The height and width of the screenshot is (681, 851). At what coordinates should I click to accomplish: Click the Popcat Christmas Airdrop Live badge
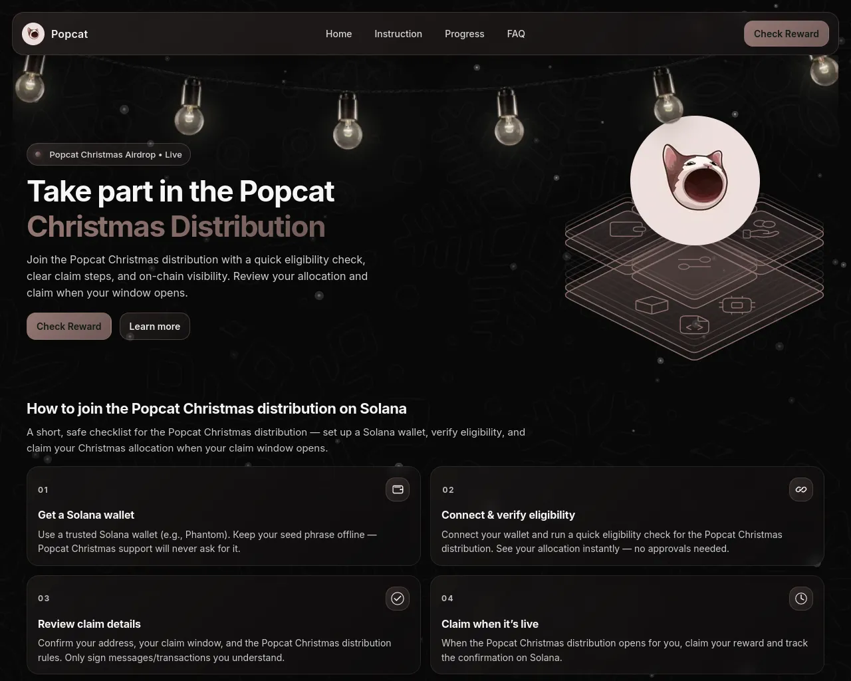click(x=108, y=154)
